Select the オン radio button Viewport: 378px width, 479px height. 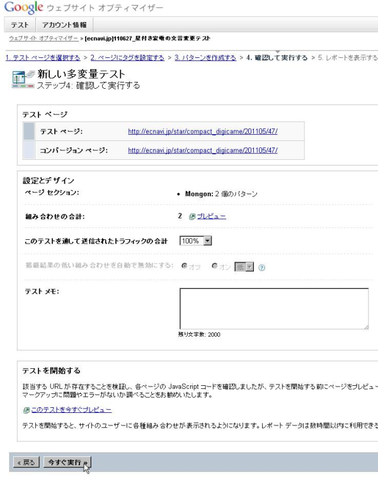(x=215, y=266)
